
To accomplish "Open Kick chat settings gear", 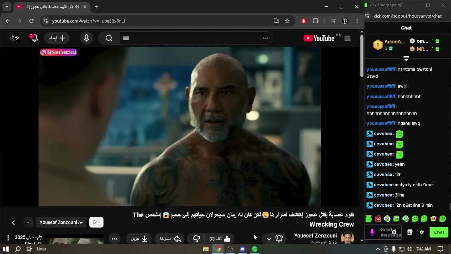I will click(x=422, y=232).
